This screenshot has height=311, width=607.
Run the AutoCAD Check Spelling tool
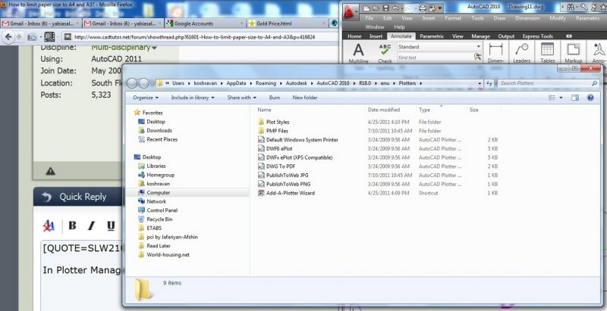385,53
